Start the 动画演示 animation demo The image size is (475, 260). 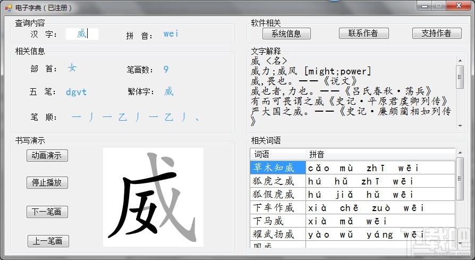47,155
